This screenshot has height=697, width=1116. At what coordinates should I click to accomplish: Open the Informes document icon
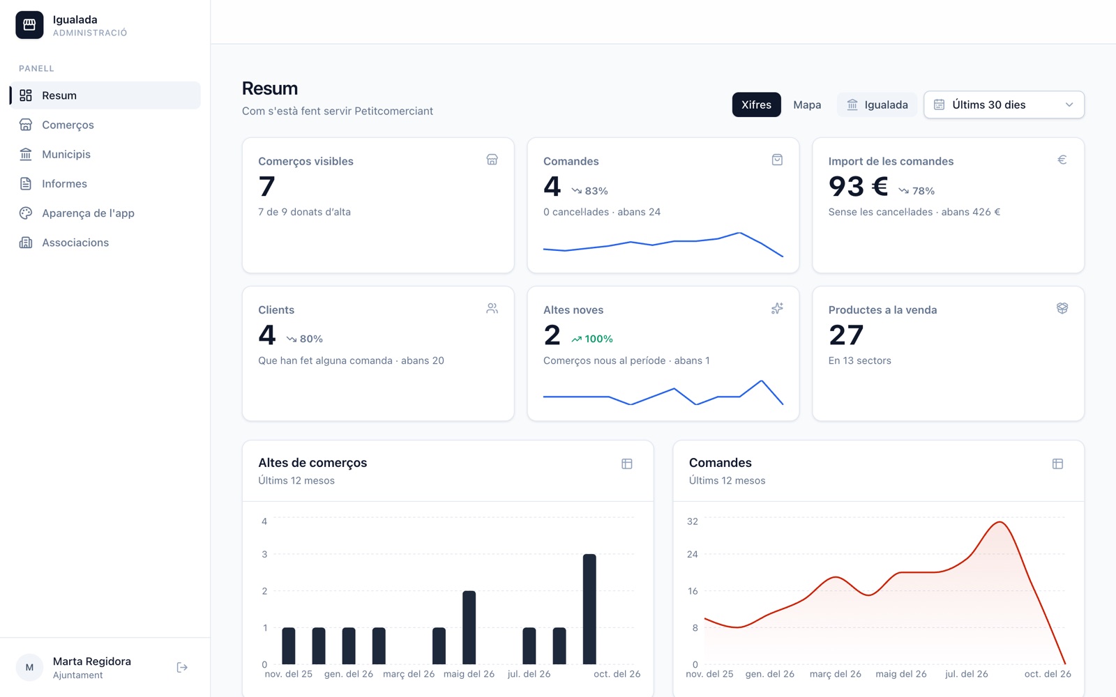coord(26,183)
